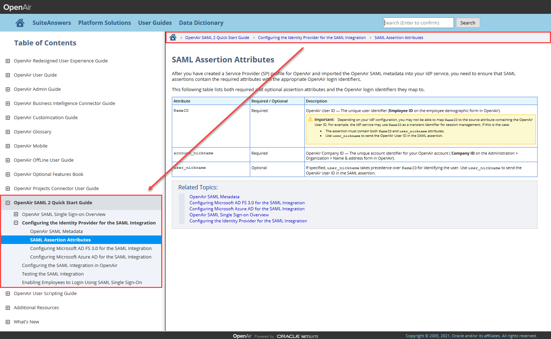
Task: Select Configuring Microsoft AD FS 3.0 tree item
Action: 91,248
